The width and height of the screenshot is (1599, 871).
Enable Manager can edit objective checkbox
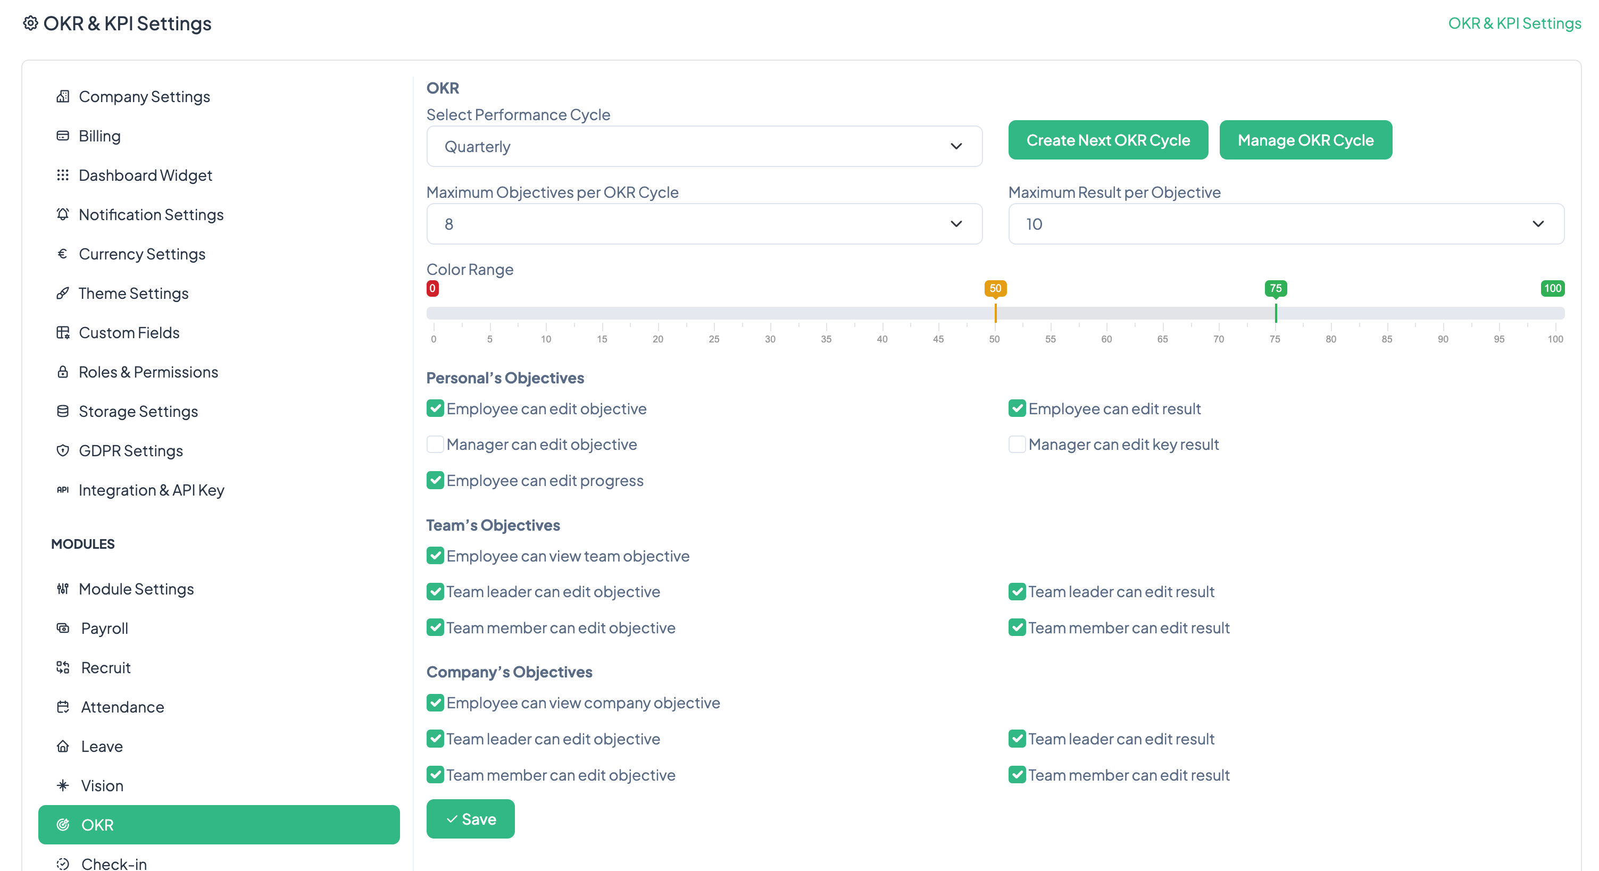(x=435, y=444)
